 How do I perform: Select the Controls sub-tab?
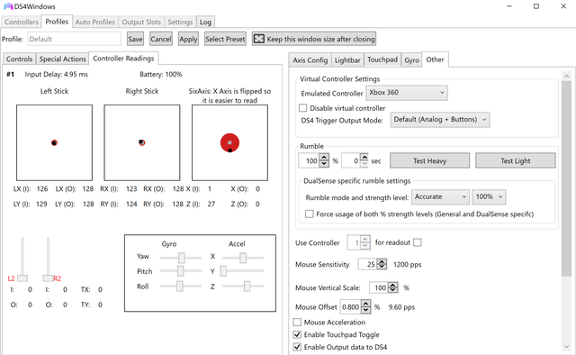click(x=20, y=59)
